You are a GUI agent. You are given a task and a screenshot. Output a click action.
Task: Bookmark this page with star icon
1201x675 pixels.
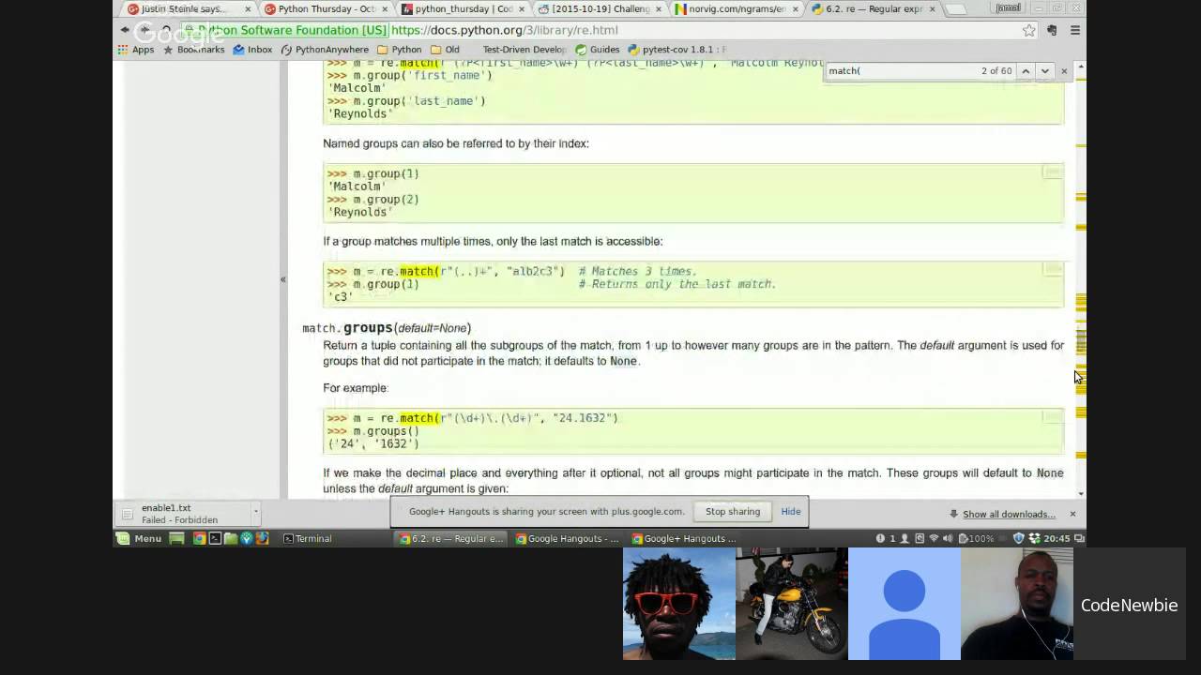pos(1029,30)
